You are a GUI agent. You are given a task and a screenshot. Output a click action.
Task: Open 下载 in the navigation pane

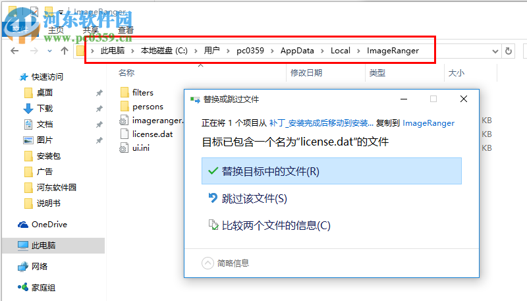(x=45, y=109)
